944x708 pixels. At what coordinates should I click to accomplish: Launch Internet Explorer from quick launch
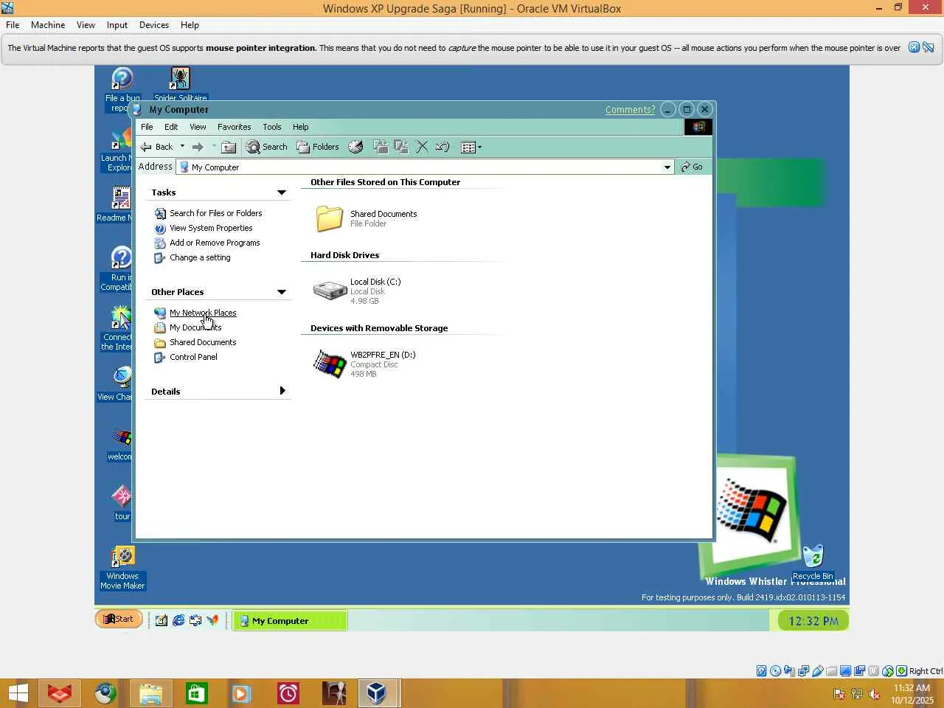pyautogui.click(x=178, y=620)
